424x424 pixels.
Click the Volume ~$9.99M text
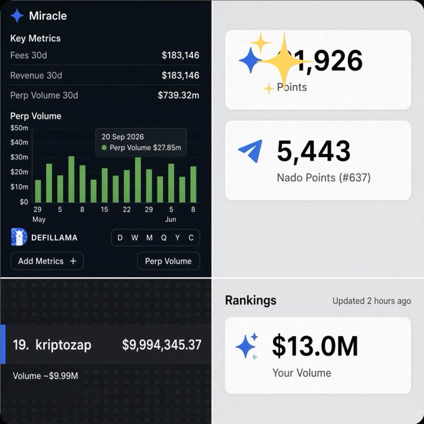(x=46, y=376)
